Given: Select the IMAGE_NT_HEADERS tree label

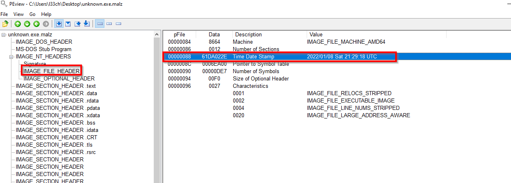Looking at the screenshot, I should coord(43,56).
